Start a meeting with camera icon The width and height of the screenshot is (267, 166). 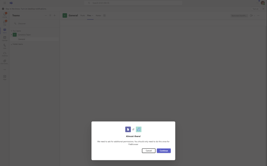pyautogui.click(x=251, y=15)
